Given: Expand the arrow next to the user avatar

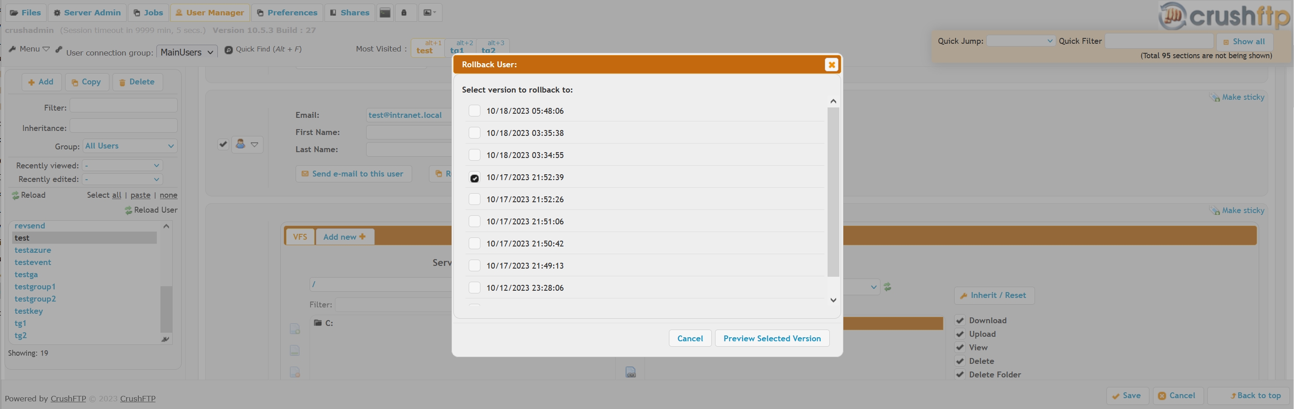Looking at the screenshot, I should [254, 144].
